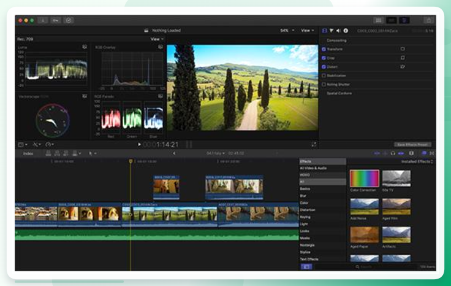The height and width of the screenshot is (286, 451).
Task: Click RGB Parade scope settings icon
Action: (x=161, y=96)
